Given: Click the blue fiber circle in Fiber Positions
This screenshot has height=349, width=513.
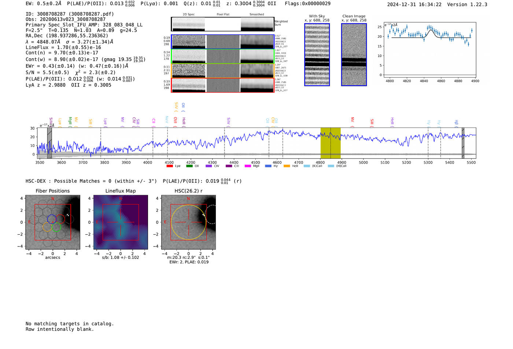Looking at the screenshot, I should [52, 219].
